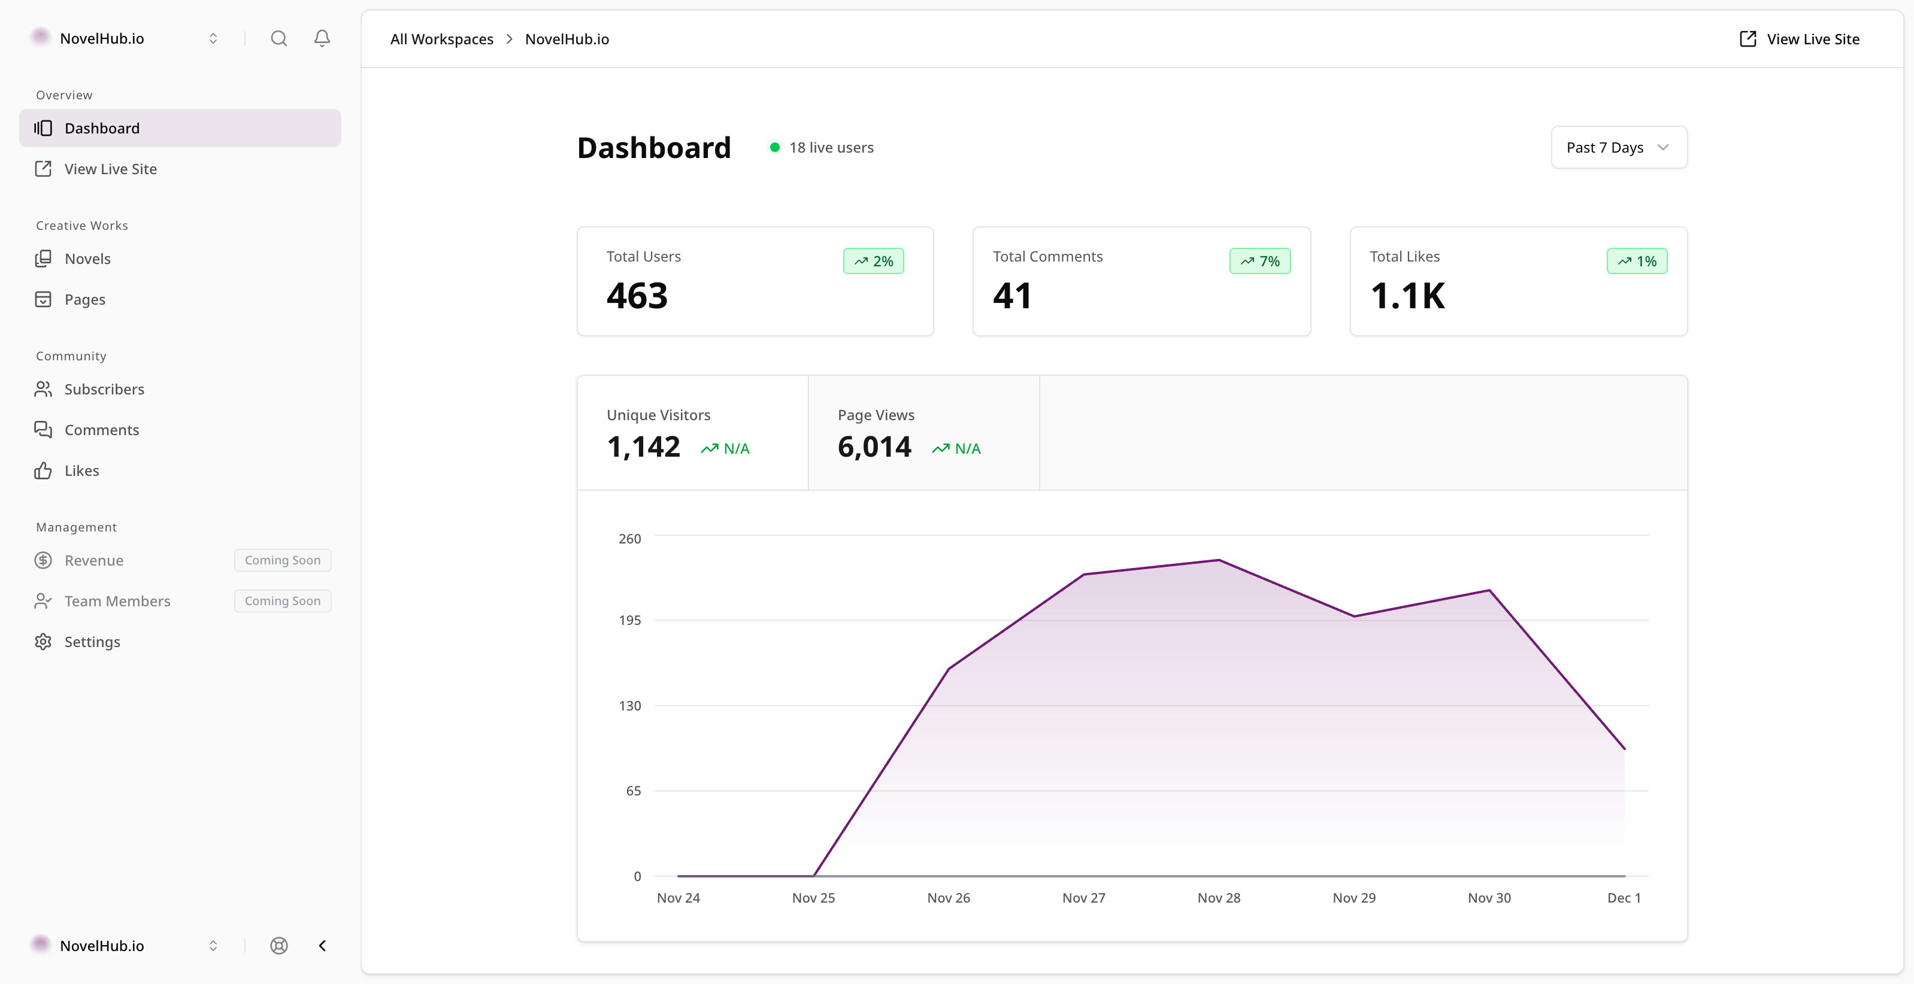1914x984 pixels.
Task: Click the Dashboard panel icon in the sidebar
Action: [44, 127]
